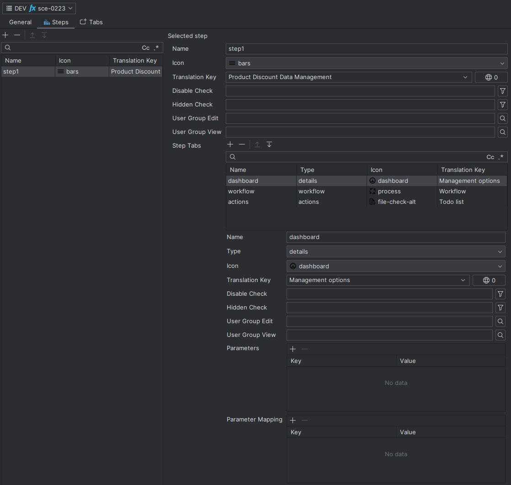Image resolution: width=511 pixels, height=485 pixels.
Task: Sort Parameters by Key column
Action: coord(341,361)
